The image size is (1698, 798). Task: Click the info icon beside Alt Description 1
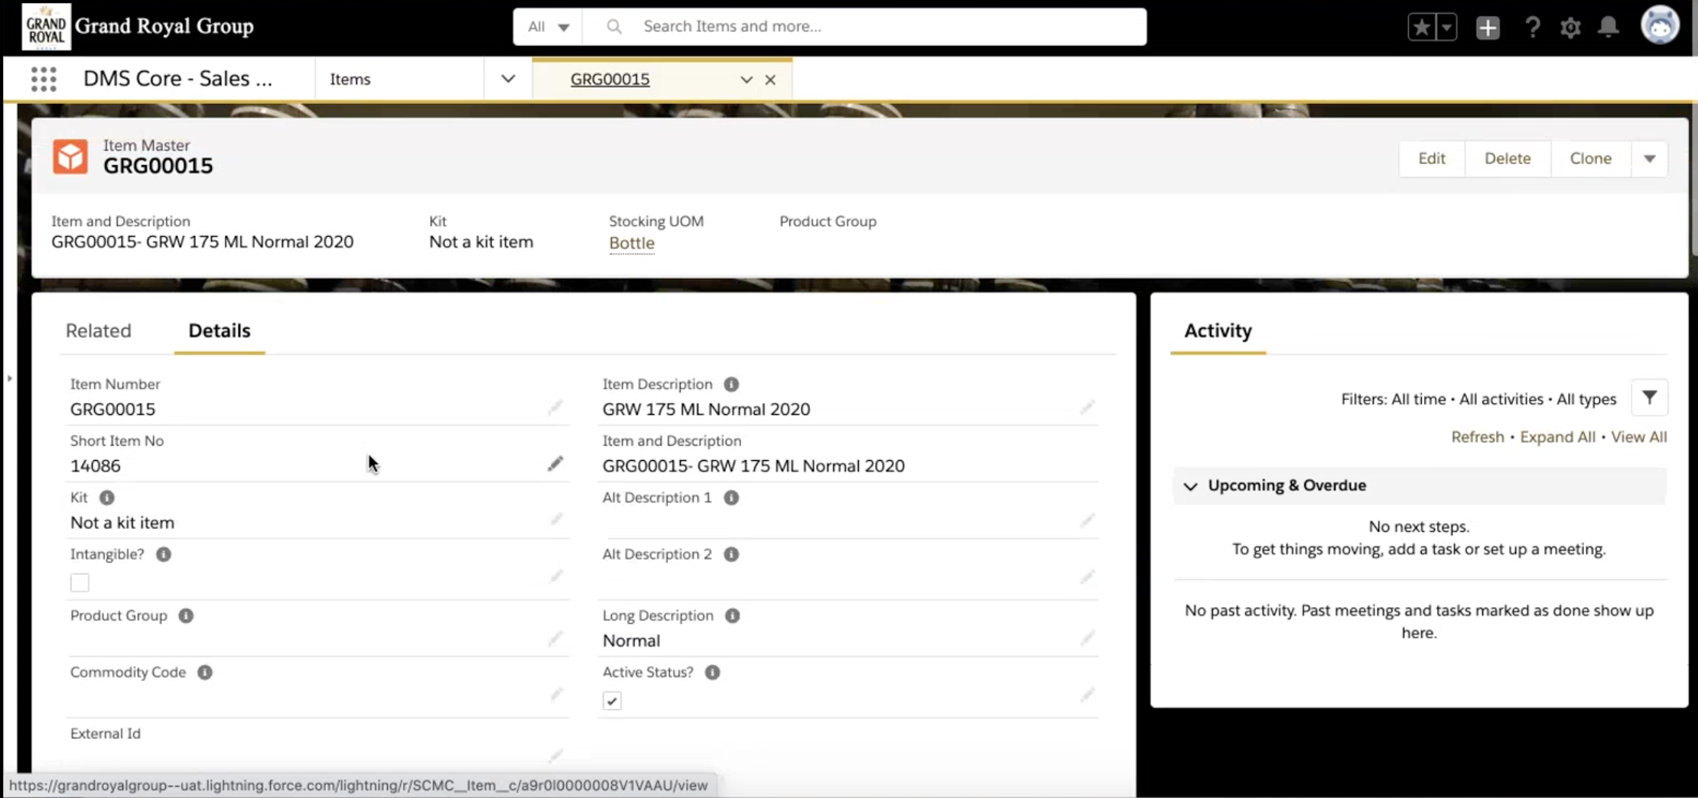pos(731,498)
